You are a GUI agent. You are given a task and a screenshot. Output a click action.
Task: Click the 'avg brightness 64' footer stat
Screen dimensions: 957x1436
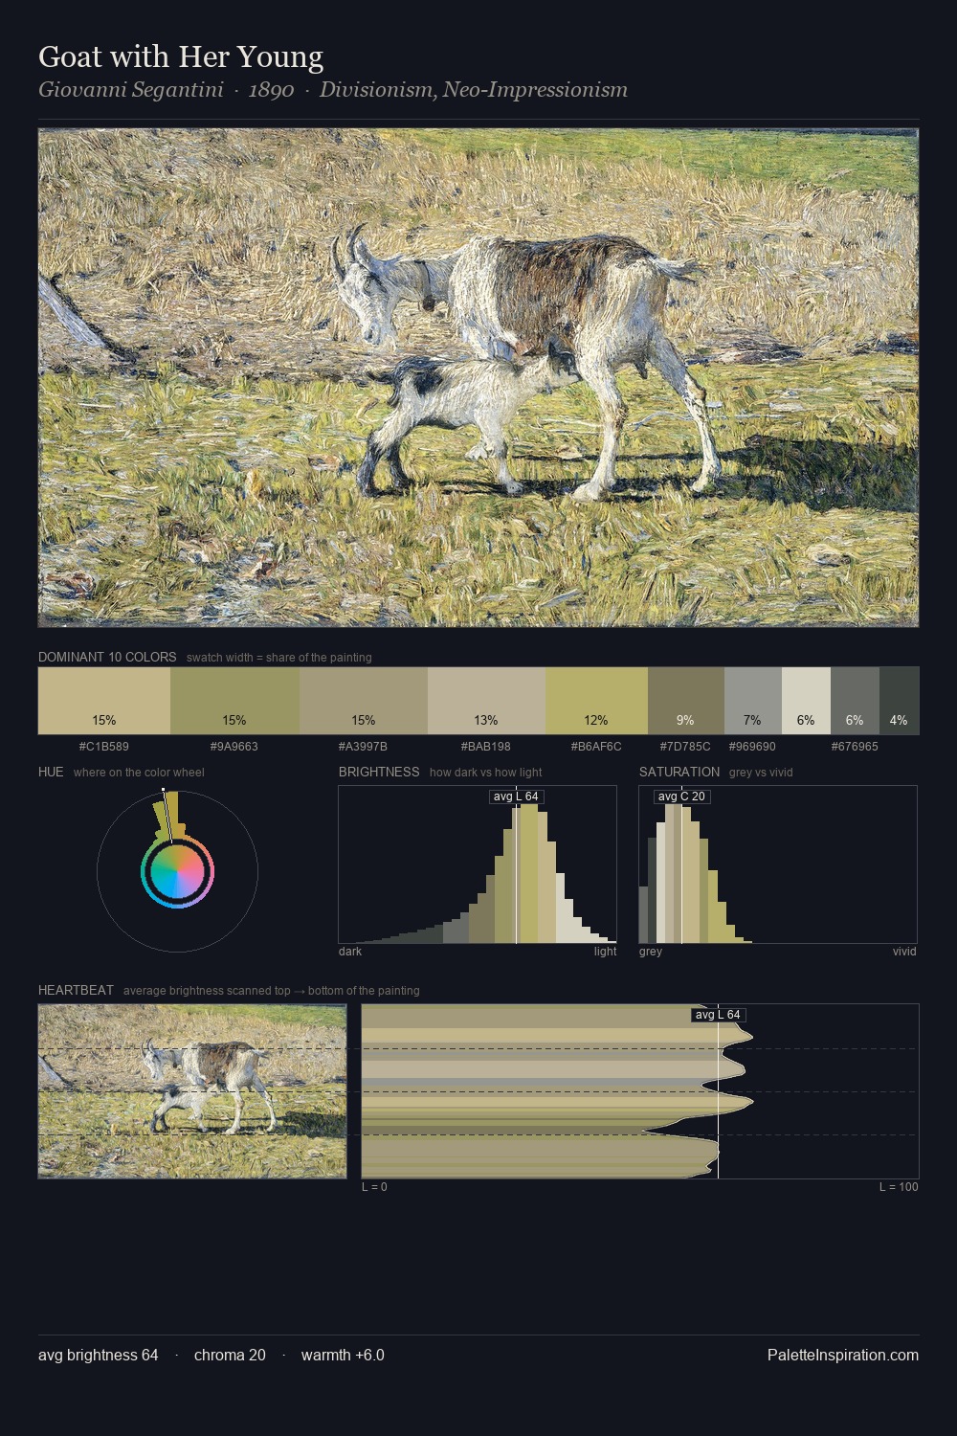(99, 1355)
